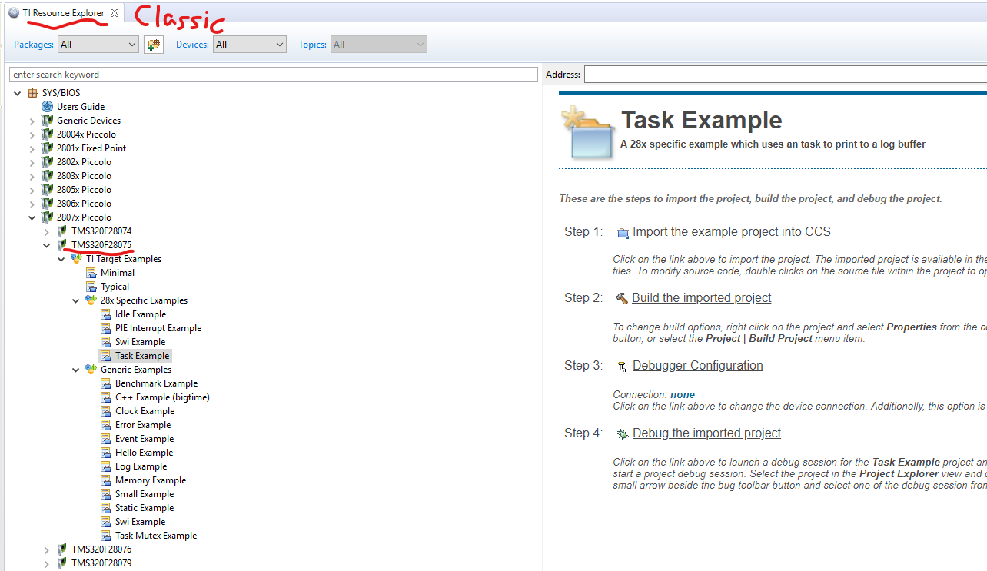Close the TI Resource Explorer tab
Viewport: 987px width, 571px height.
(x=115, y=13)
